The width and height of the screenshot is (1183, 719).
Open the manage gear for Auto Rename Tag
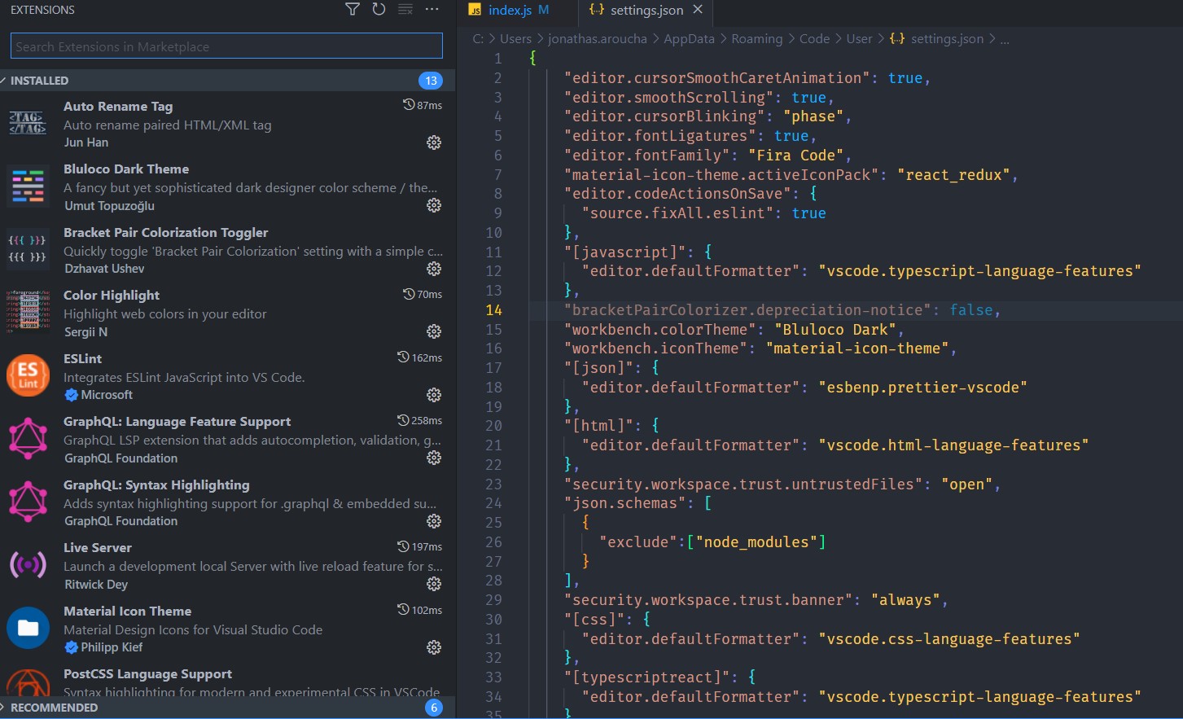[x=434, y=142]
